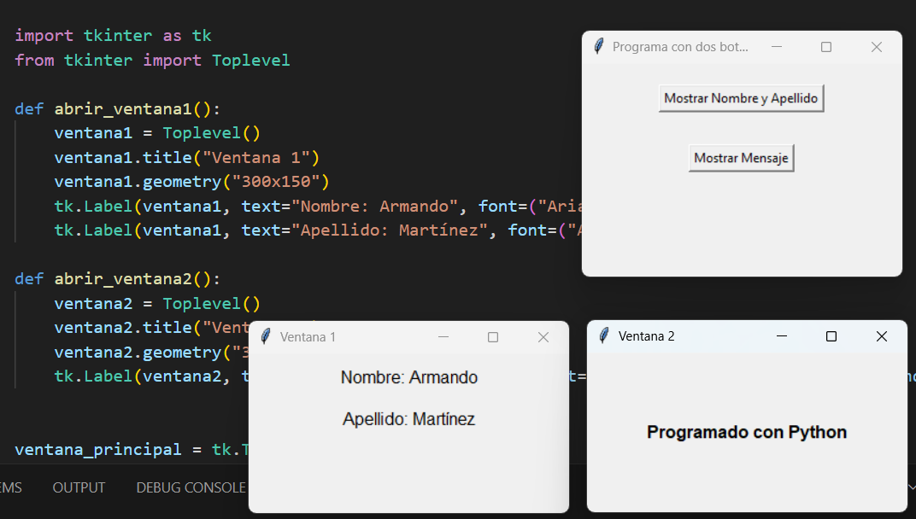Open the DEBUG CONSOLE tab
The image size is (916, 519).
coord(191,487)
